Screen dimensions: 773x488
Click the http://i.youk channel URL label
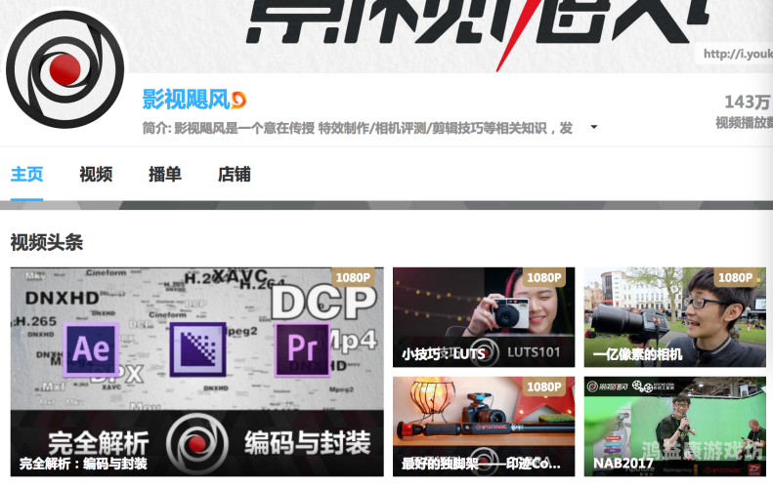[738, 54]
